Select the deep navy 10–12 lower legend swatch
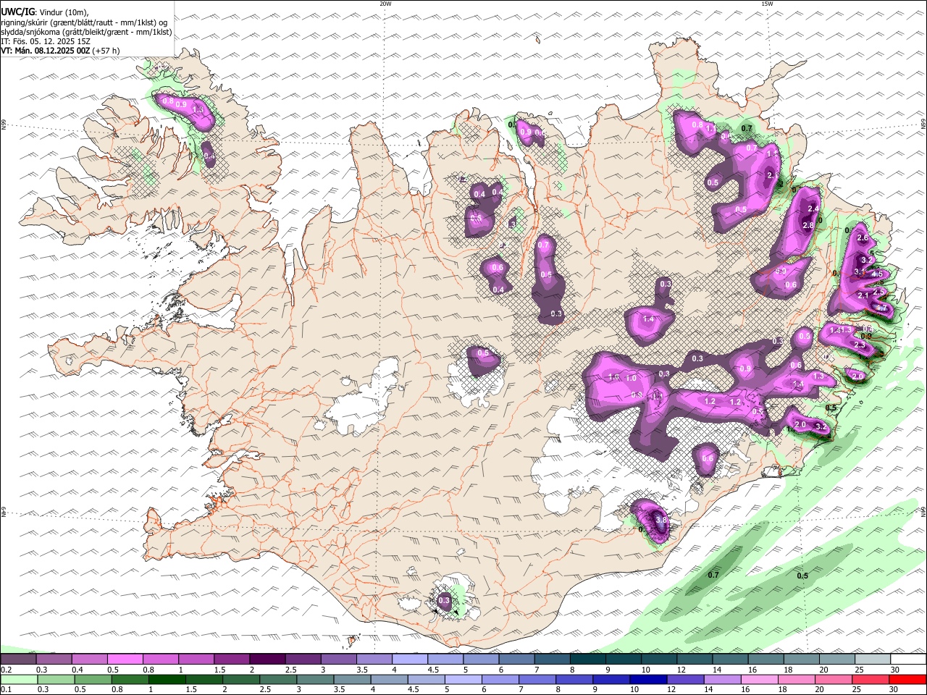Screen dimensions: 927x695 (648, 680)
